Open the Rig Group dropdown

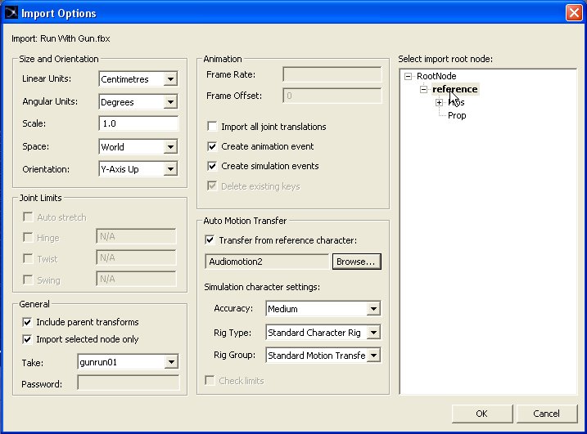(373, 355)
